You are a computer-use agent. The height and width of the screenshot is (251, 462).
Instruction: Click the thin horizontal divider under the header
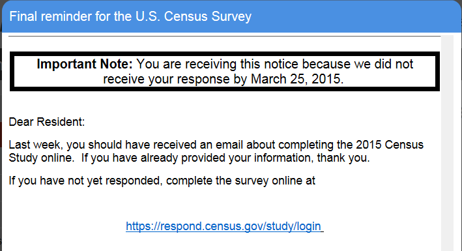click(x=225, y=37)
